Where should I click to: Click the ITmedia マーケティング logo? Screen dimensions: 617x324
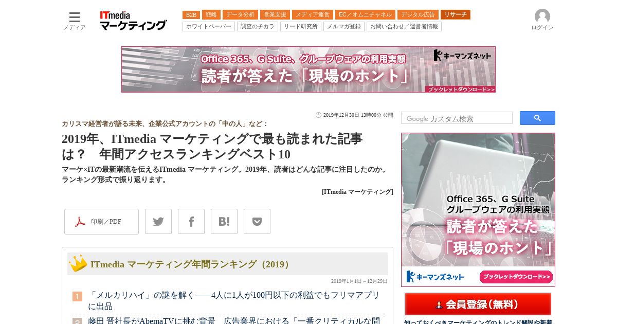[x=134, y=21]
